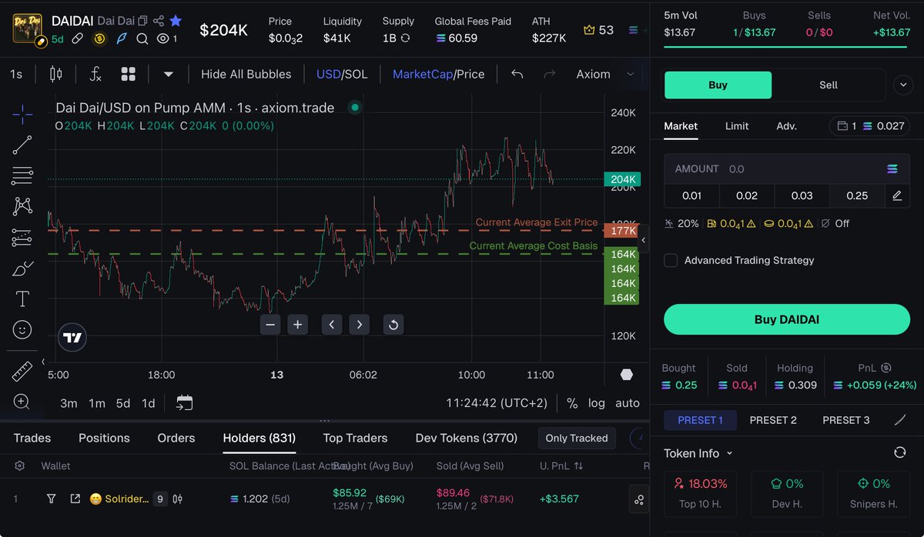Search token via magnifier icon
The image size is (924, 537).
[142, 38]
